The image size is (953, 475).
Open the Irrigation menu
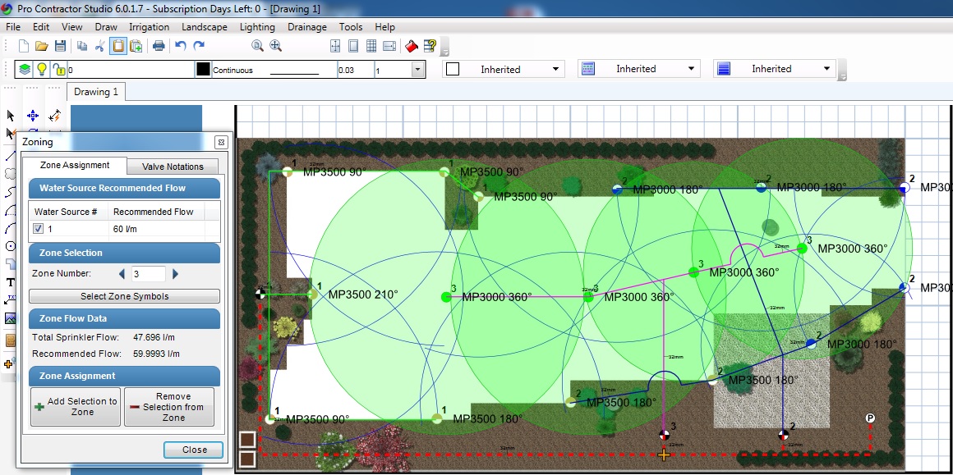(x=149, y=27)
